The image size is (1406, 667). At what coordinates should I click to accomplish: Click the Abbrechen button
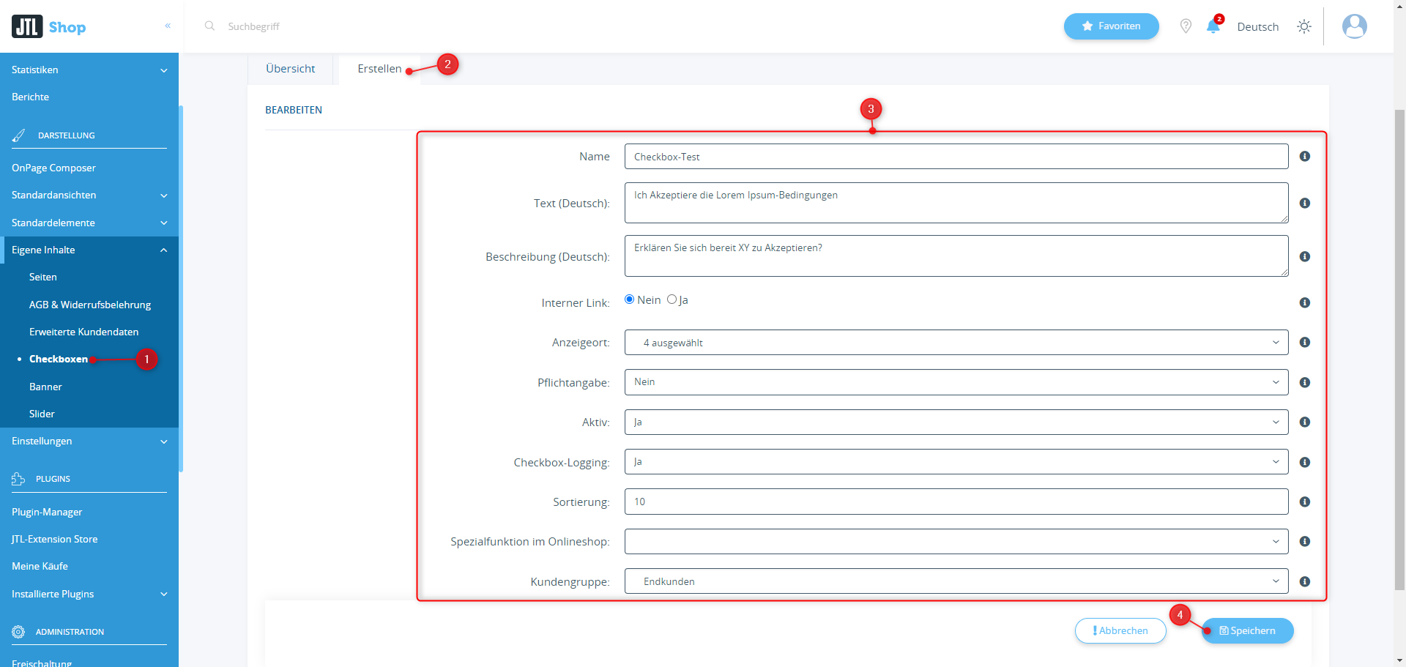click(1120, 631)
